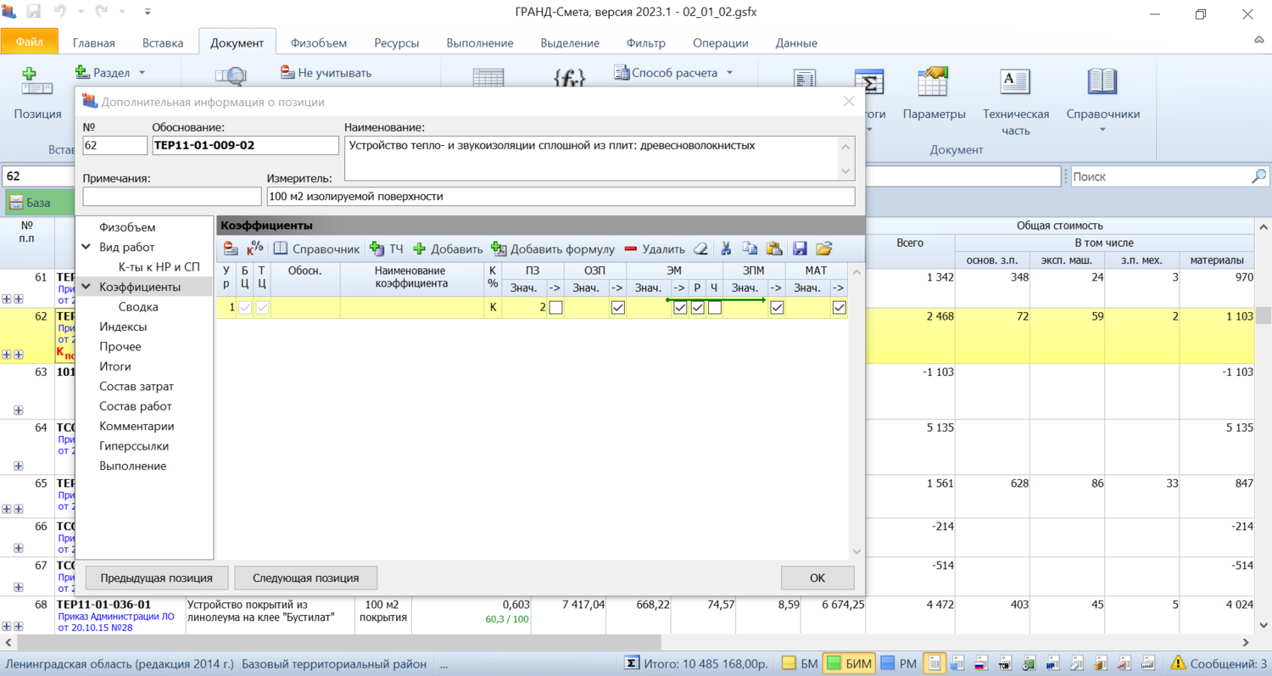This screenshot has width=1272, height=676.
Task: Click the К% percent coefficient icon
Action: tap(254, 249)
